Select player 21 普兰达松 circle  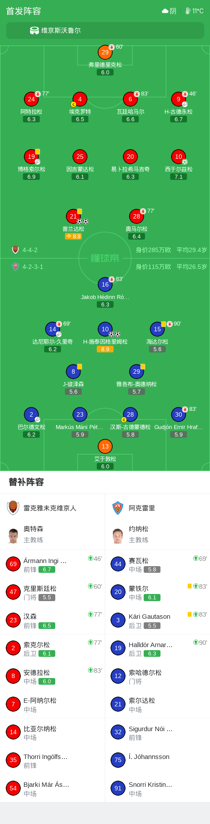pos(73,216)
